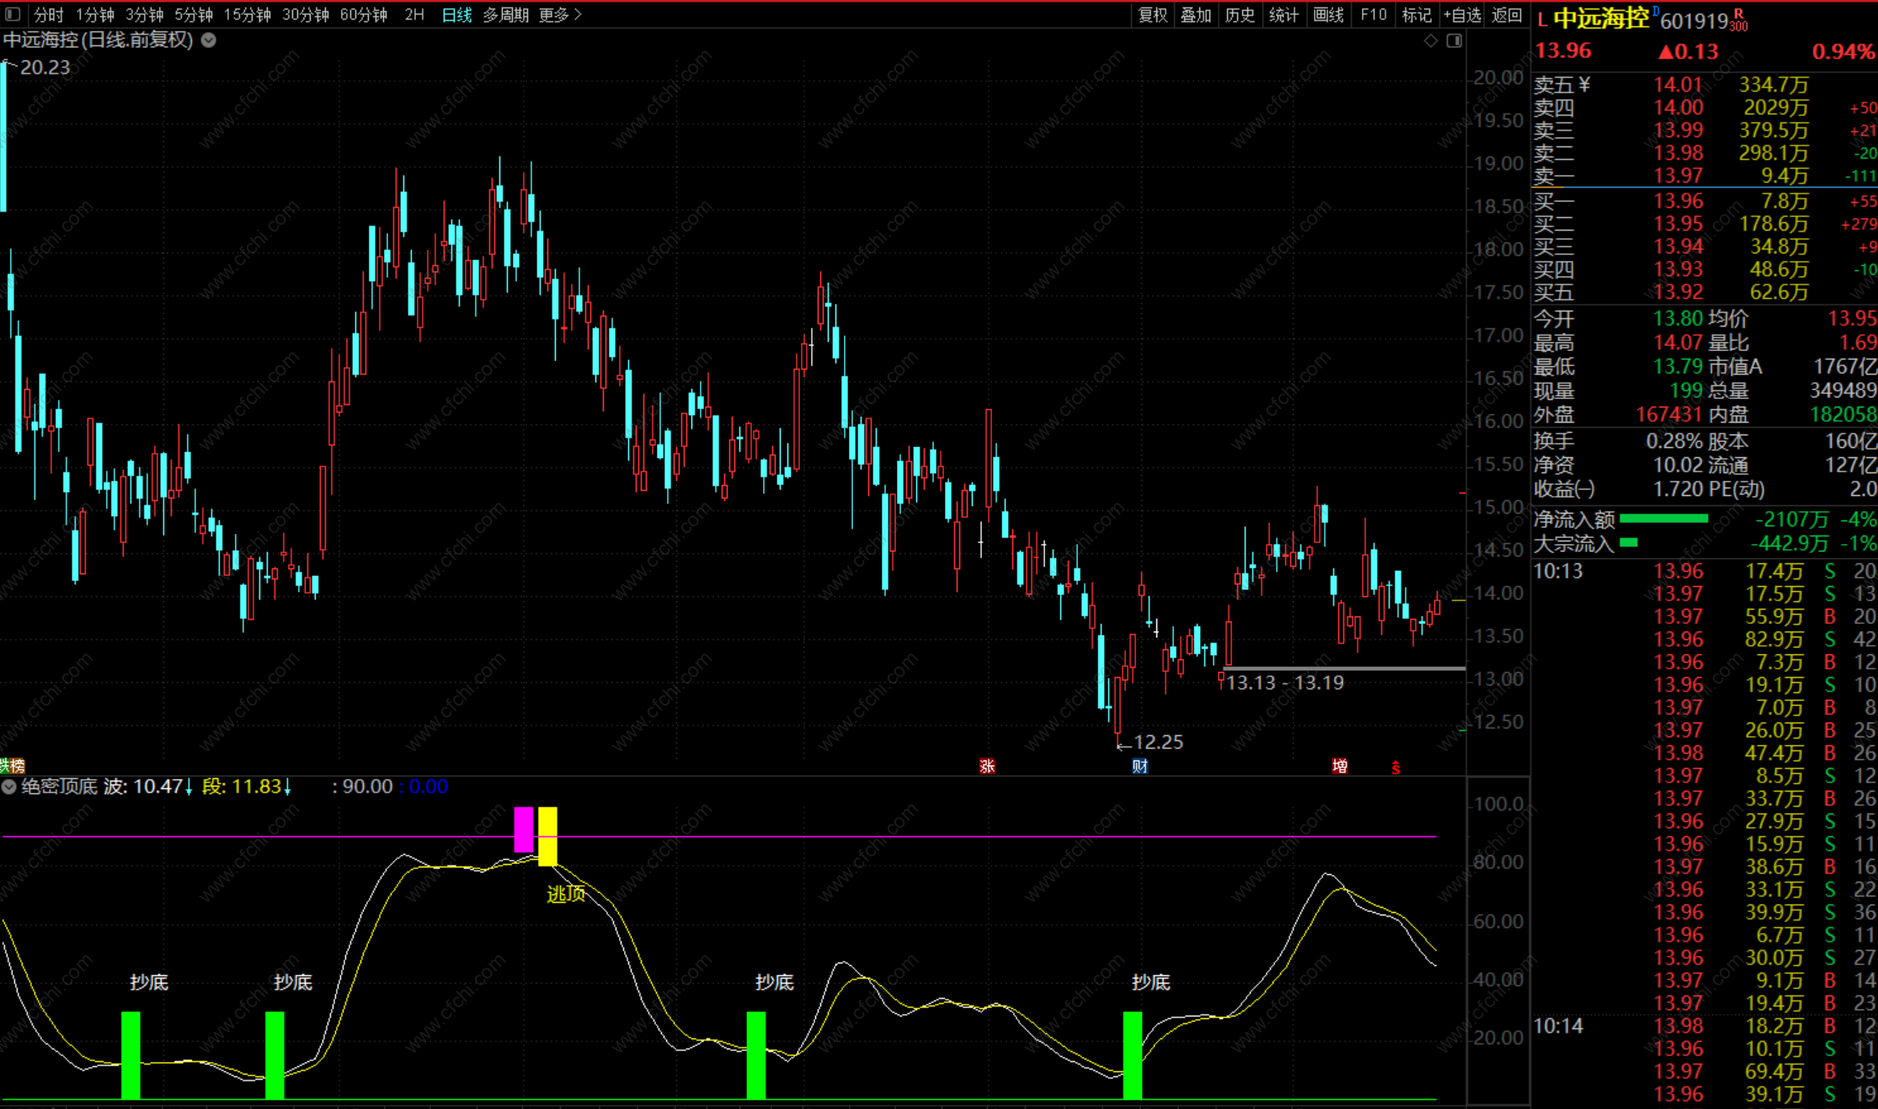Toggle left sidebar panel icon
This screenshot has height=1109, width=1878.
pos(13,14)
